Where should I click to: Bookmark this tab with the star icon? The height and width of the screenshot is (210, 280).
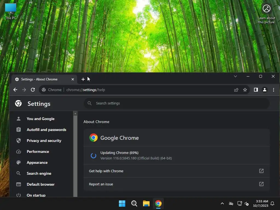point(245,90)
